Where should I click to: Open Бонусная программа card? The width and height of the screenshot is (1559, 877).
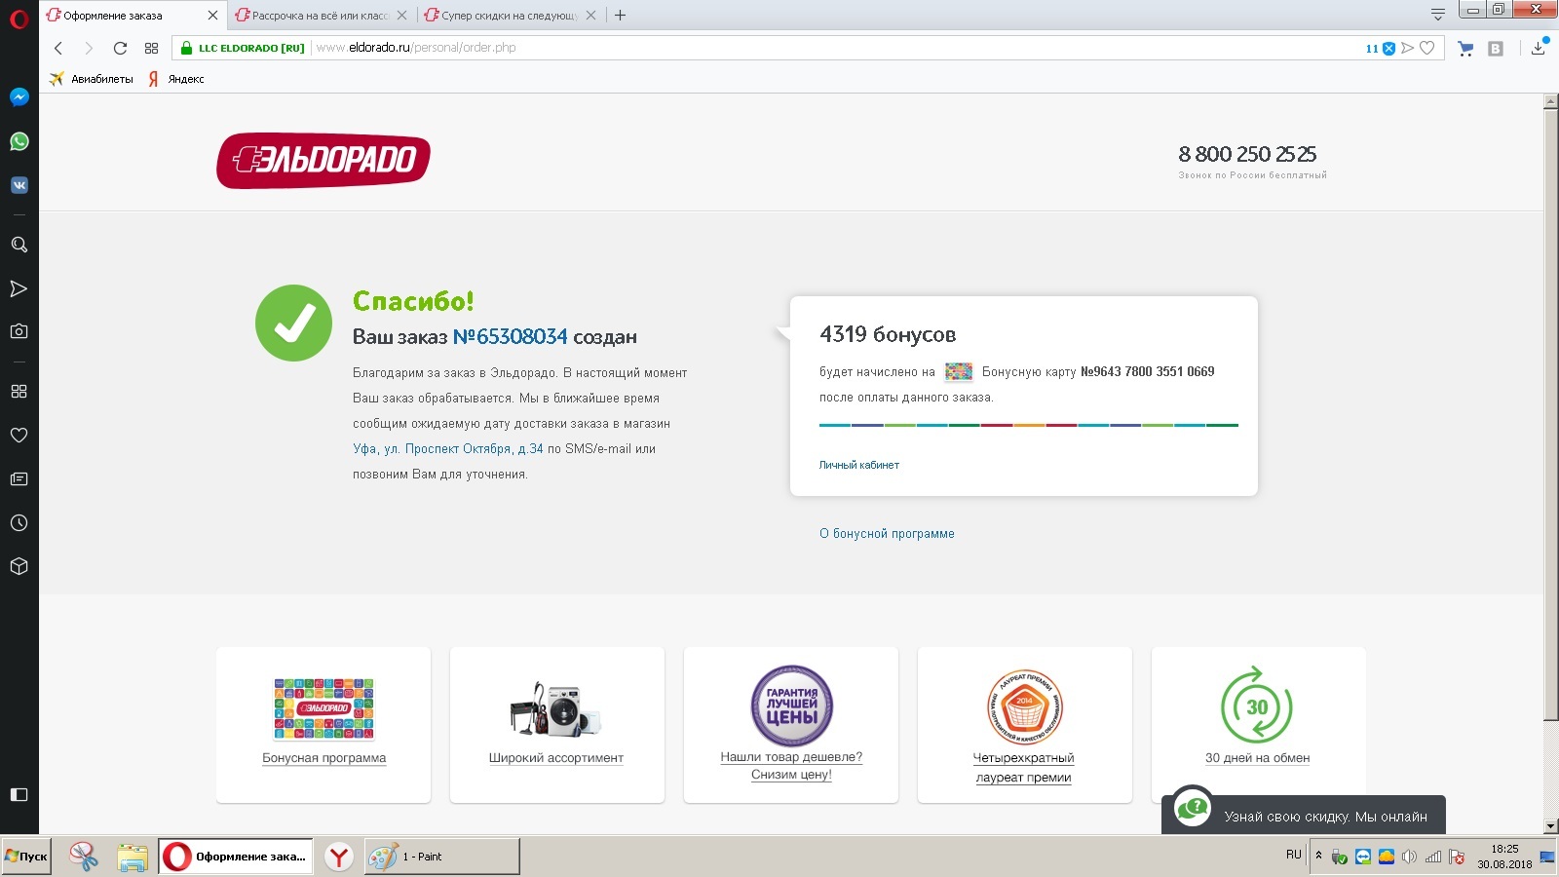[x=323, y=725]
